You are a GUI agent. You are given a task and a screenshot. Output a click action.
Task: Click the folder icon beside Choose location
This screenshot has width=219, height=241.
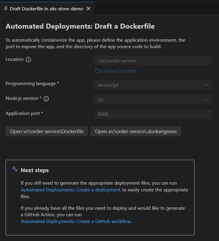[98, 71]
